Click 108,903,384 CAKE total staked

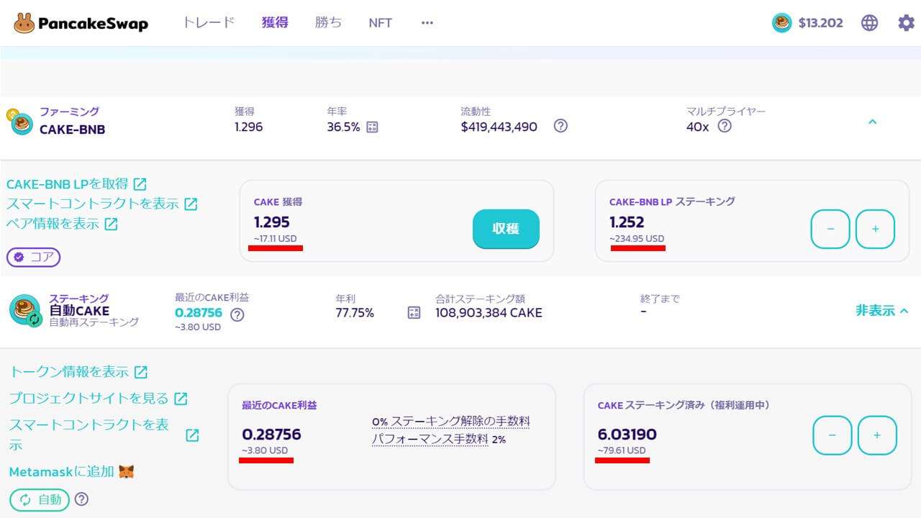click(x=489, y=313)
